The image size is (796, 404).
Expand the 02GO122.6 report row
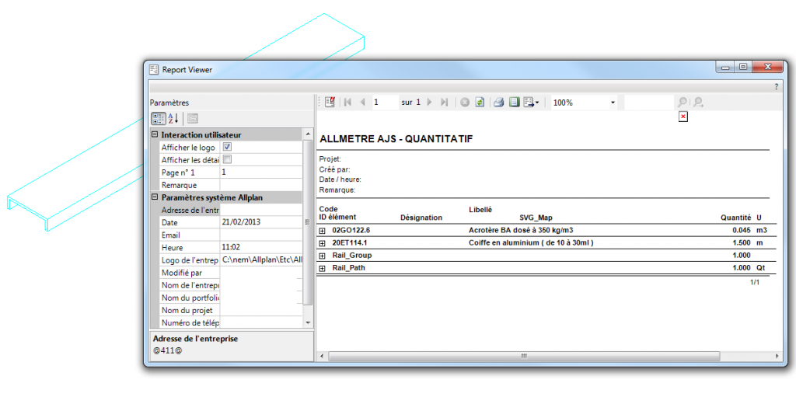click(322, 231)
